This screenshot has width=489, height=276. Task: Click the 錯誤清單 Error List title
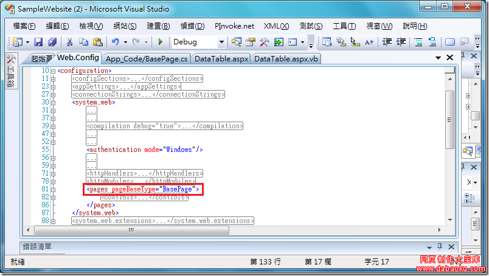coord(37,247)
